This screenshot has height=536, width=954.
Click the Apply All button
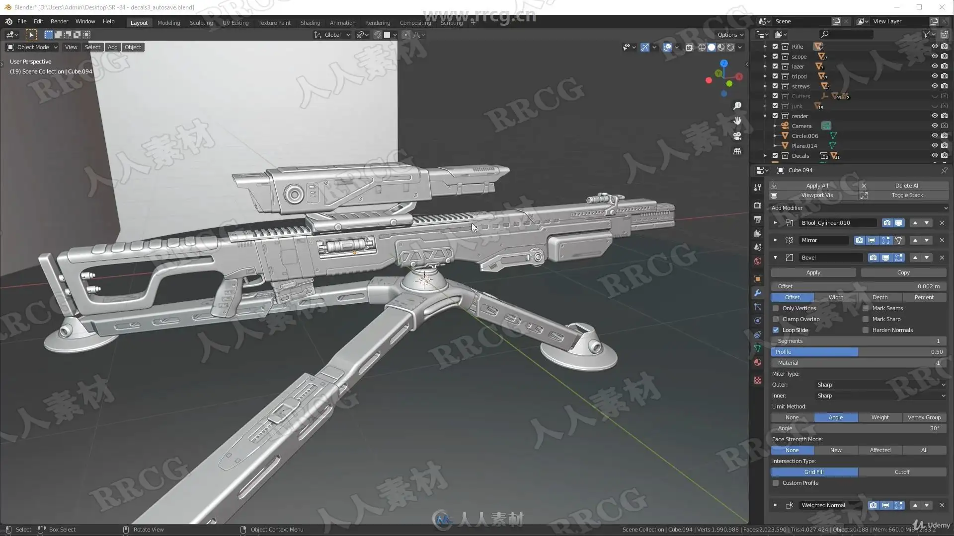(x=816, y=186)
